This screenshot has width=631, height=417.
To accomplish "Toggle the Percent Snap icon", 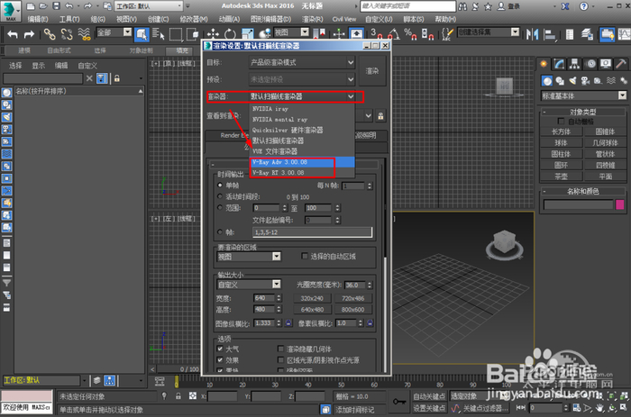I will point(410,34).
